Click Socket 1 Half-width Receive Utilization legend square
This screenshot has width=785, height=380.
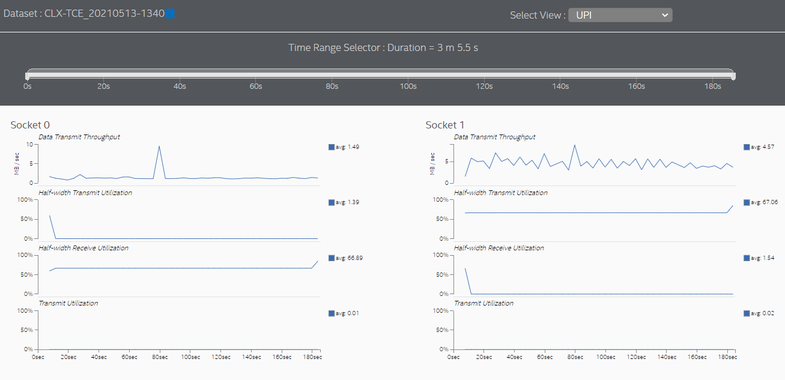[747, 258]
